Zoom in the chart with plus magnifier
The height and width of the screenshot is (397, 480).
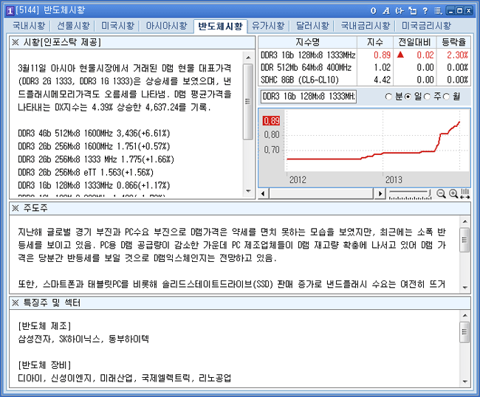[x=453, y=193]
